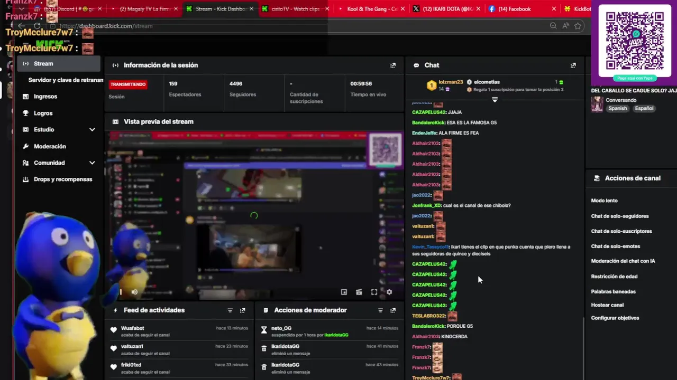Open Configurar objetivos
This screenshot has width=677, height=380.
pos(615,318)
